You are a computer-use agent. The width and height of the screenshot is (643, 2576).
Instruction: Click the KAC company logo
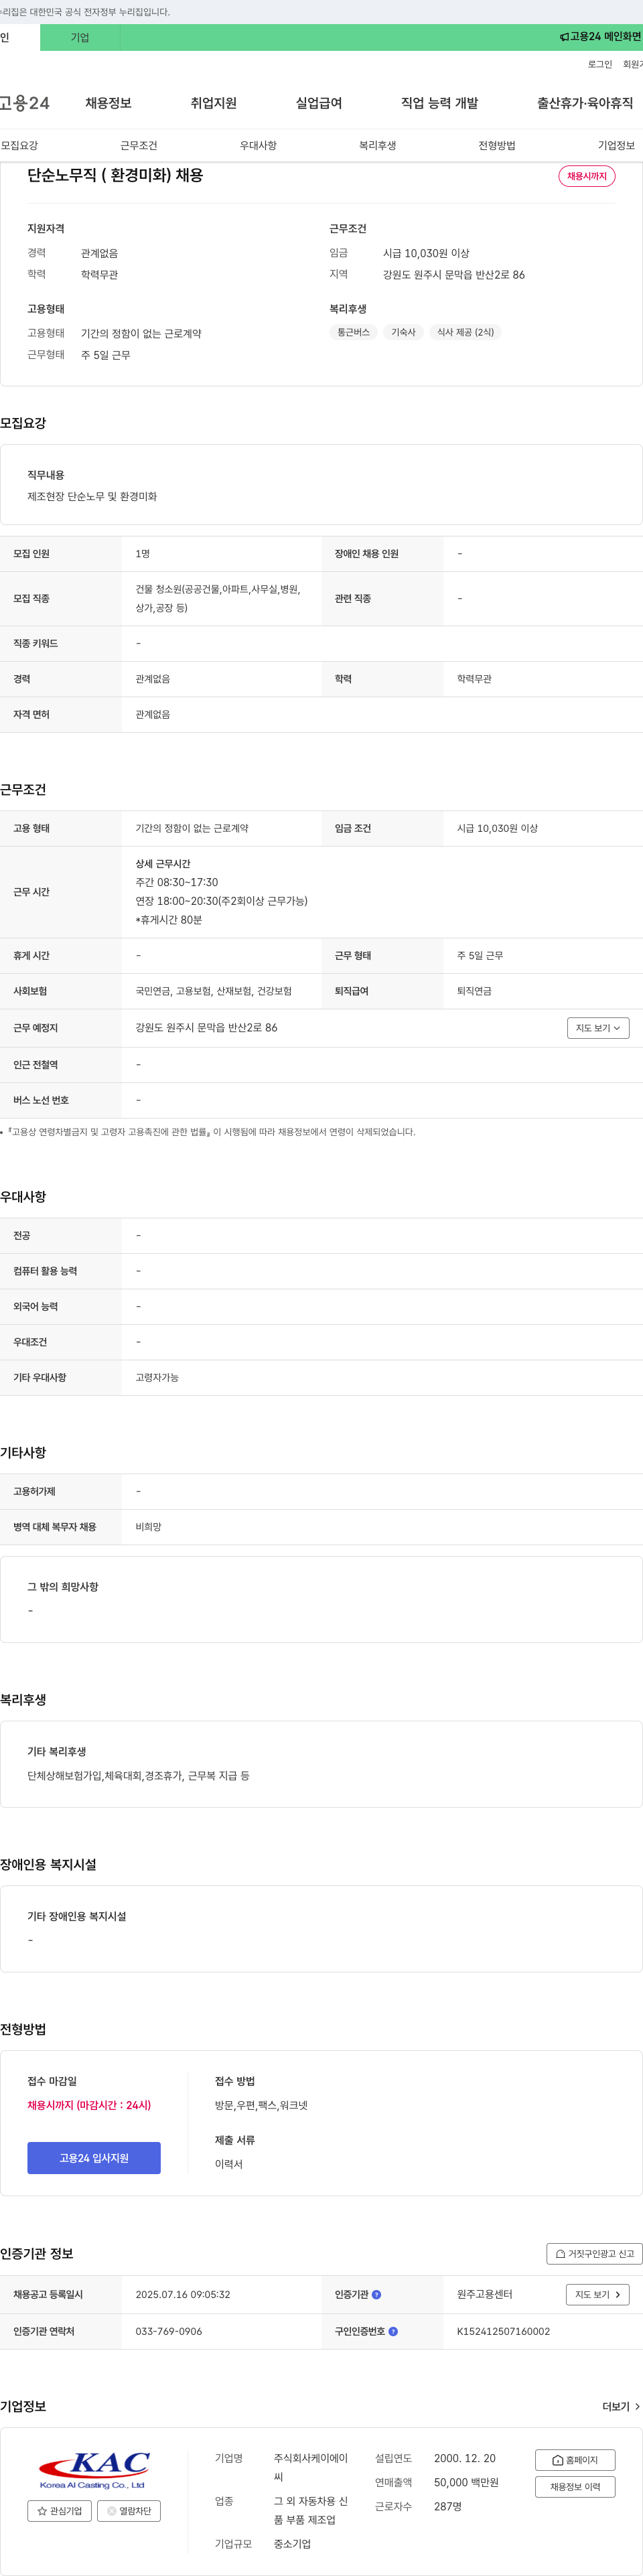94,2469
